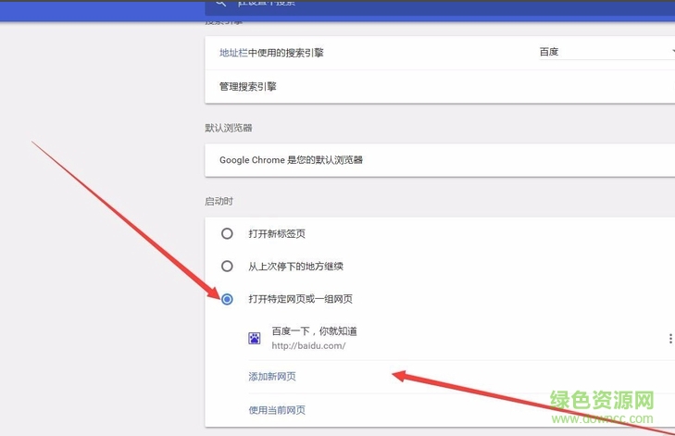Click the 使用当前网页 link

tap(277, 410)
